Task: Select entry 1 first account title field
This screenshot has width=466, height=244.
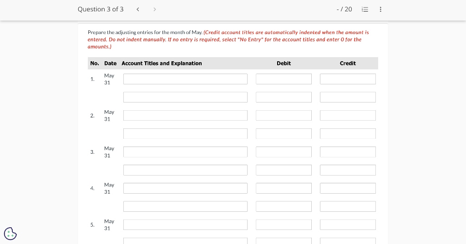Action: pyautogui.click(x=186, y=79)
